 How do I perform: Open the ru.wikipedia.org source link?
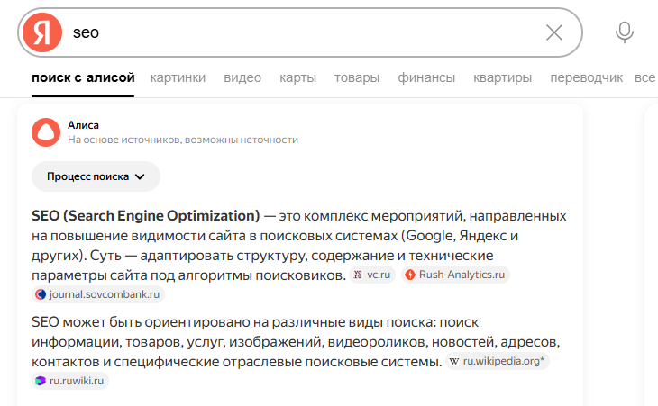pos(498,361)
